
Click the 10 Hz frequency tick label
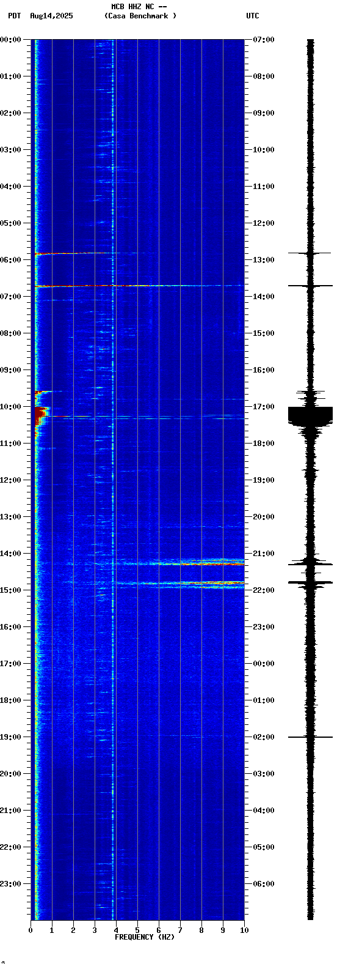(x=244, y=930)
